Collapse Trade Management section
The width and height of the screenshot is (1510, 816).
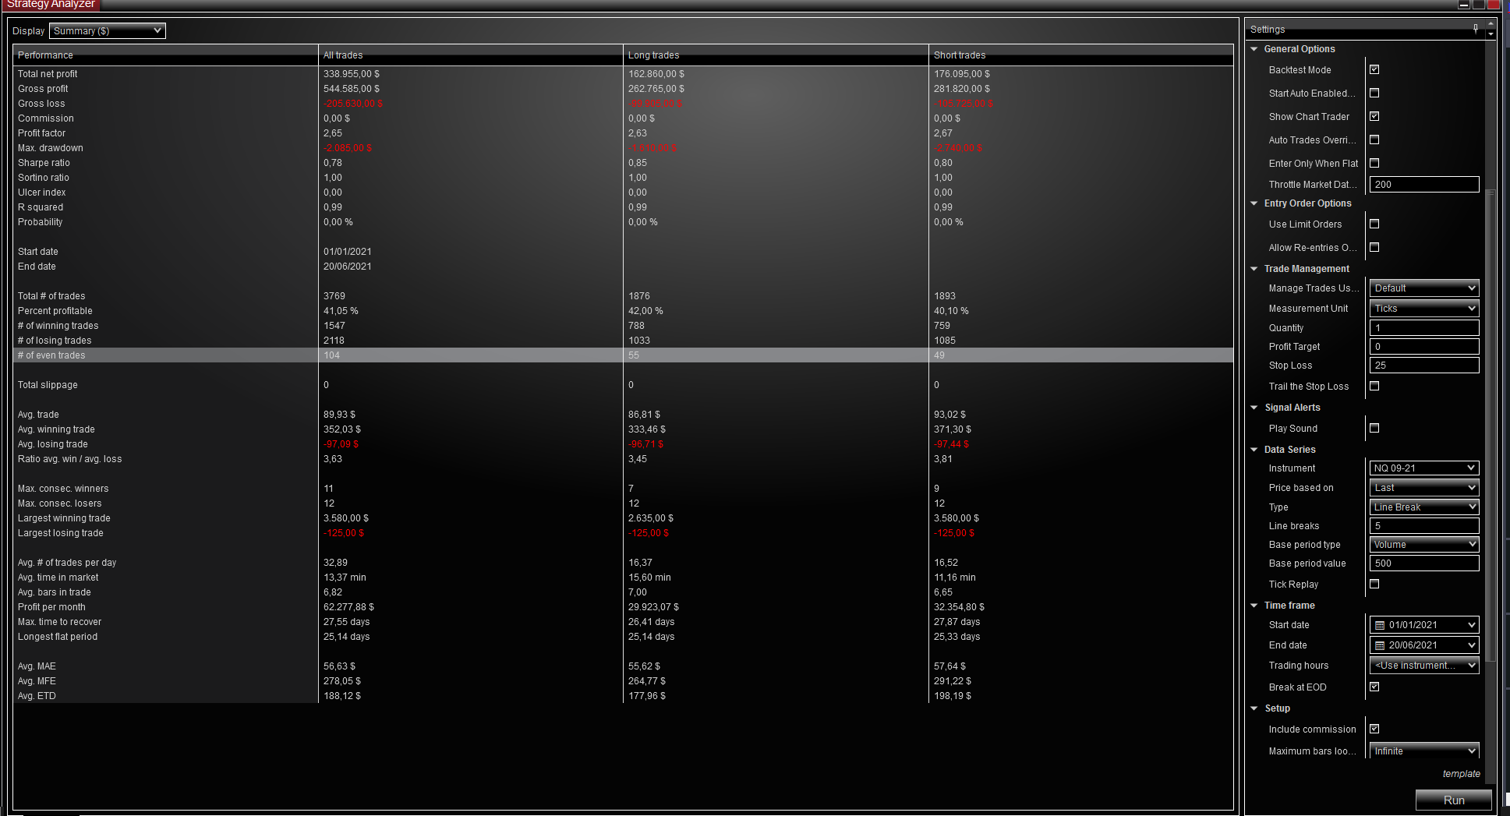click(1254, 269)
